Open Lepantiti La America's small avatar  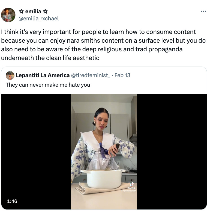[x=10, y=76]
